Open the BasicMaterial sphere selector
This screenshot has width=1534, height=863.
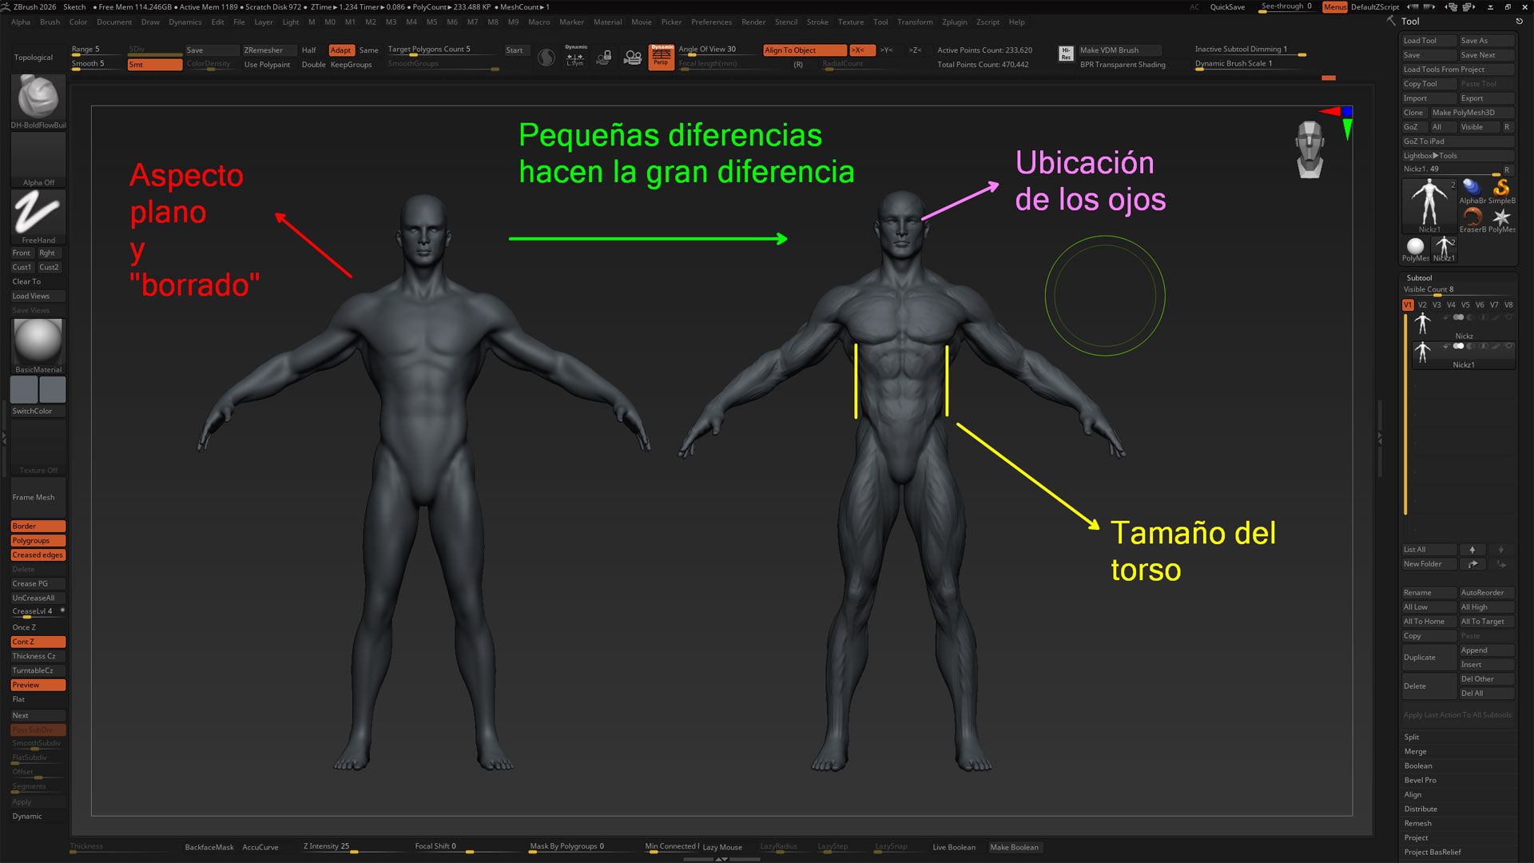point(38,341)
